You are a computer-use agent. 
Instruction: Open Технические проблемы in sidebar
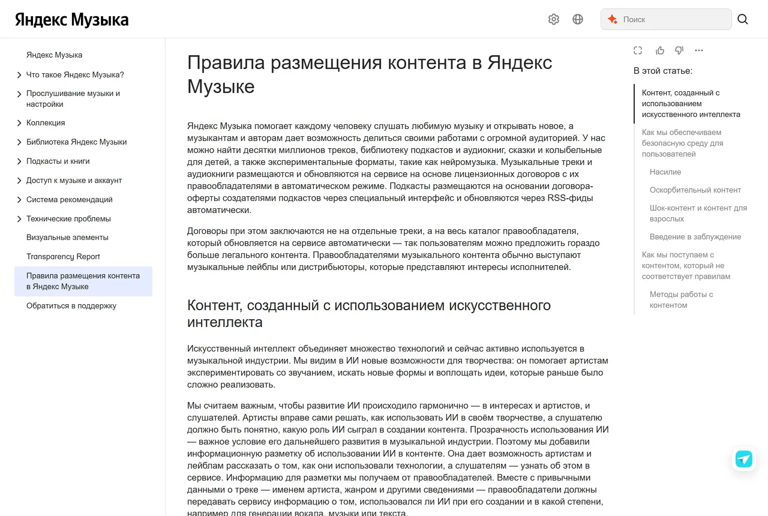(x=68, y=219)
